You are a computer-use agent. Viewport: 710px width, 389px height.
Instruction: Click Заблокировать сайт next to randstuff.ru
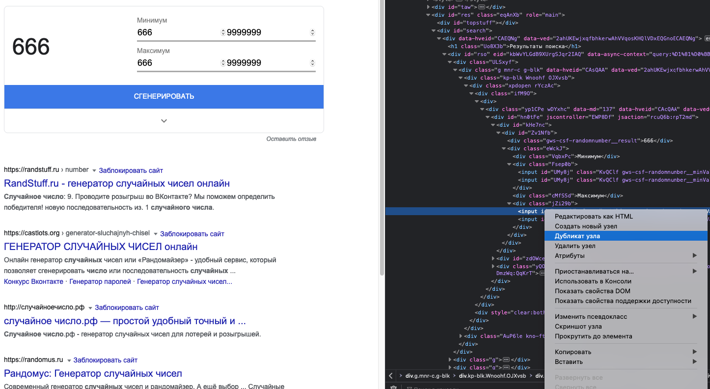(x=131, y=170)
